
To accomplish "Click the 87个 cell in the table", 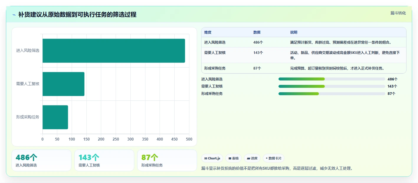I will click(257, 68).
